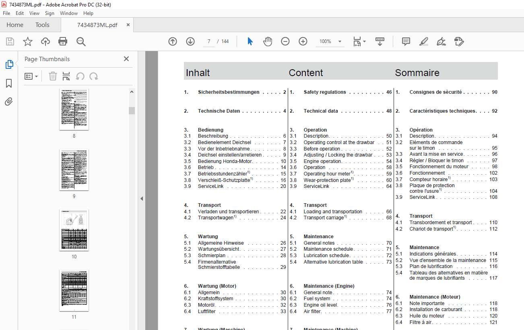This screenshot has width=524, height=330.
Task: Click the upload to cloud icon
Action: (45, 41)
